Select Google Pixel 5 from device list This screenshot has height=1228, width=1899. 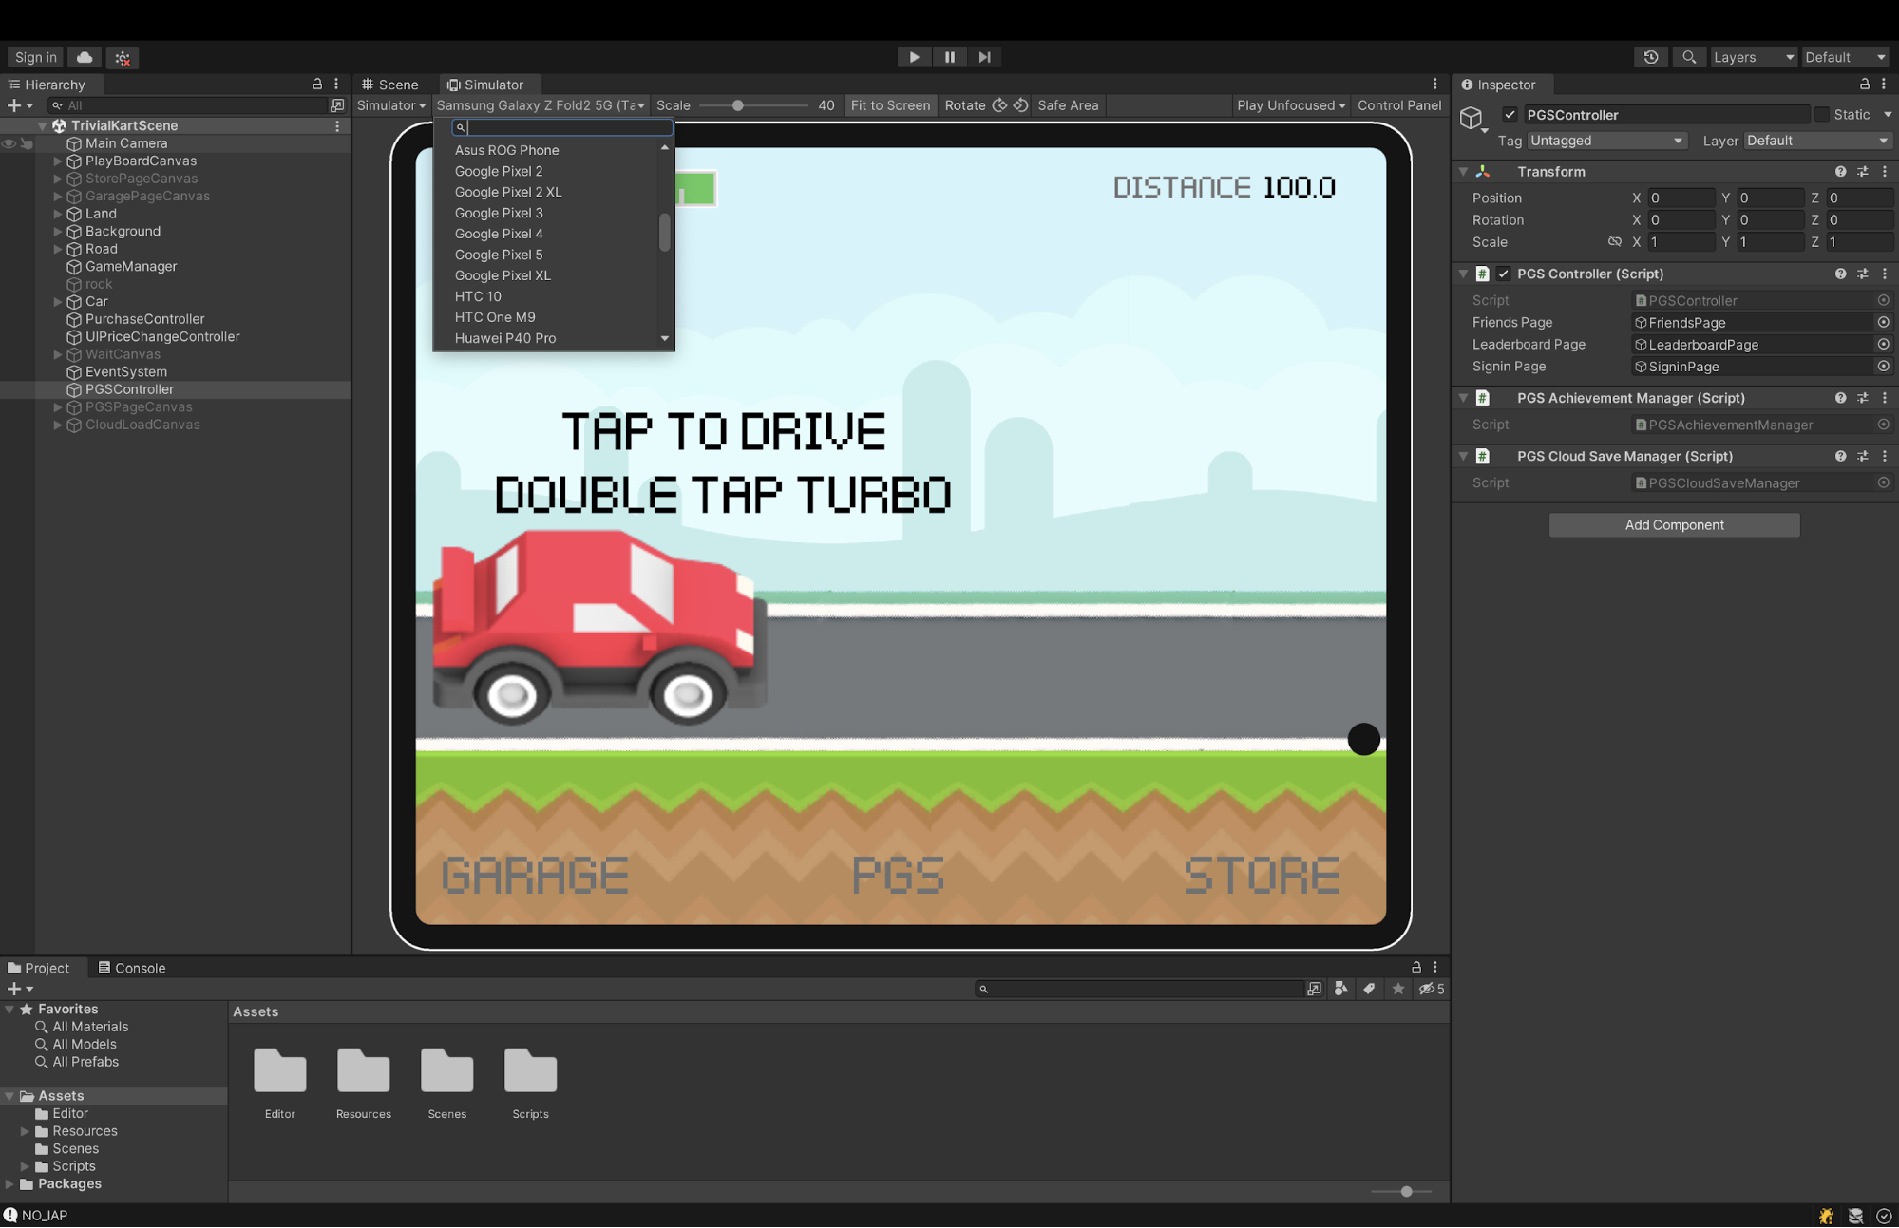(499, 254)
